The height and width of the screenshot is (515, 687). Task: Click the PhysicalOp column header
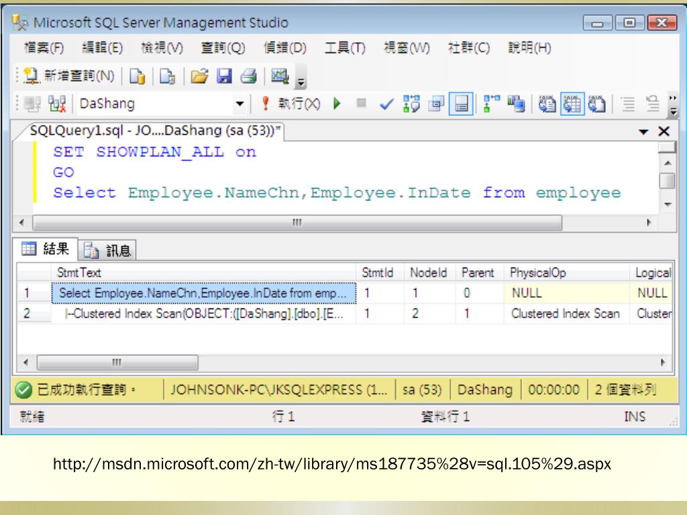coord(567,273)
